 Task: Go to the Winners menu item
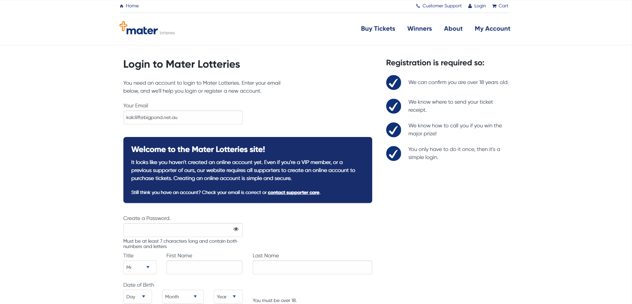pos(420,29)
